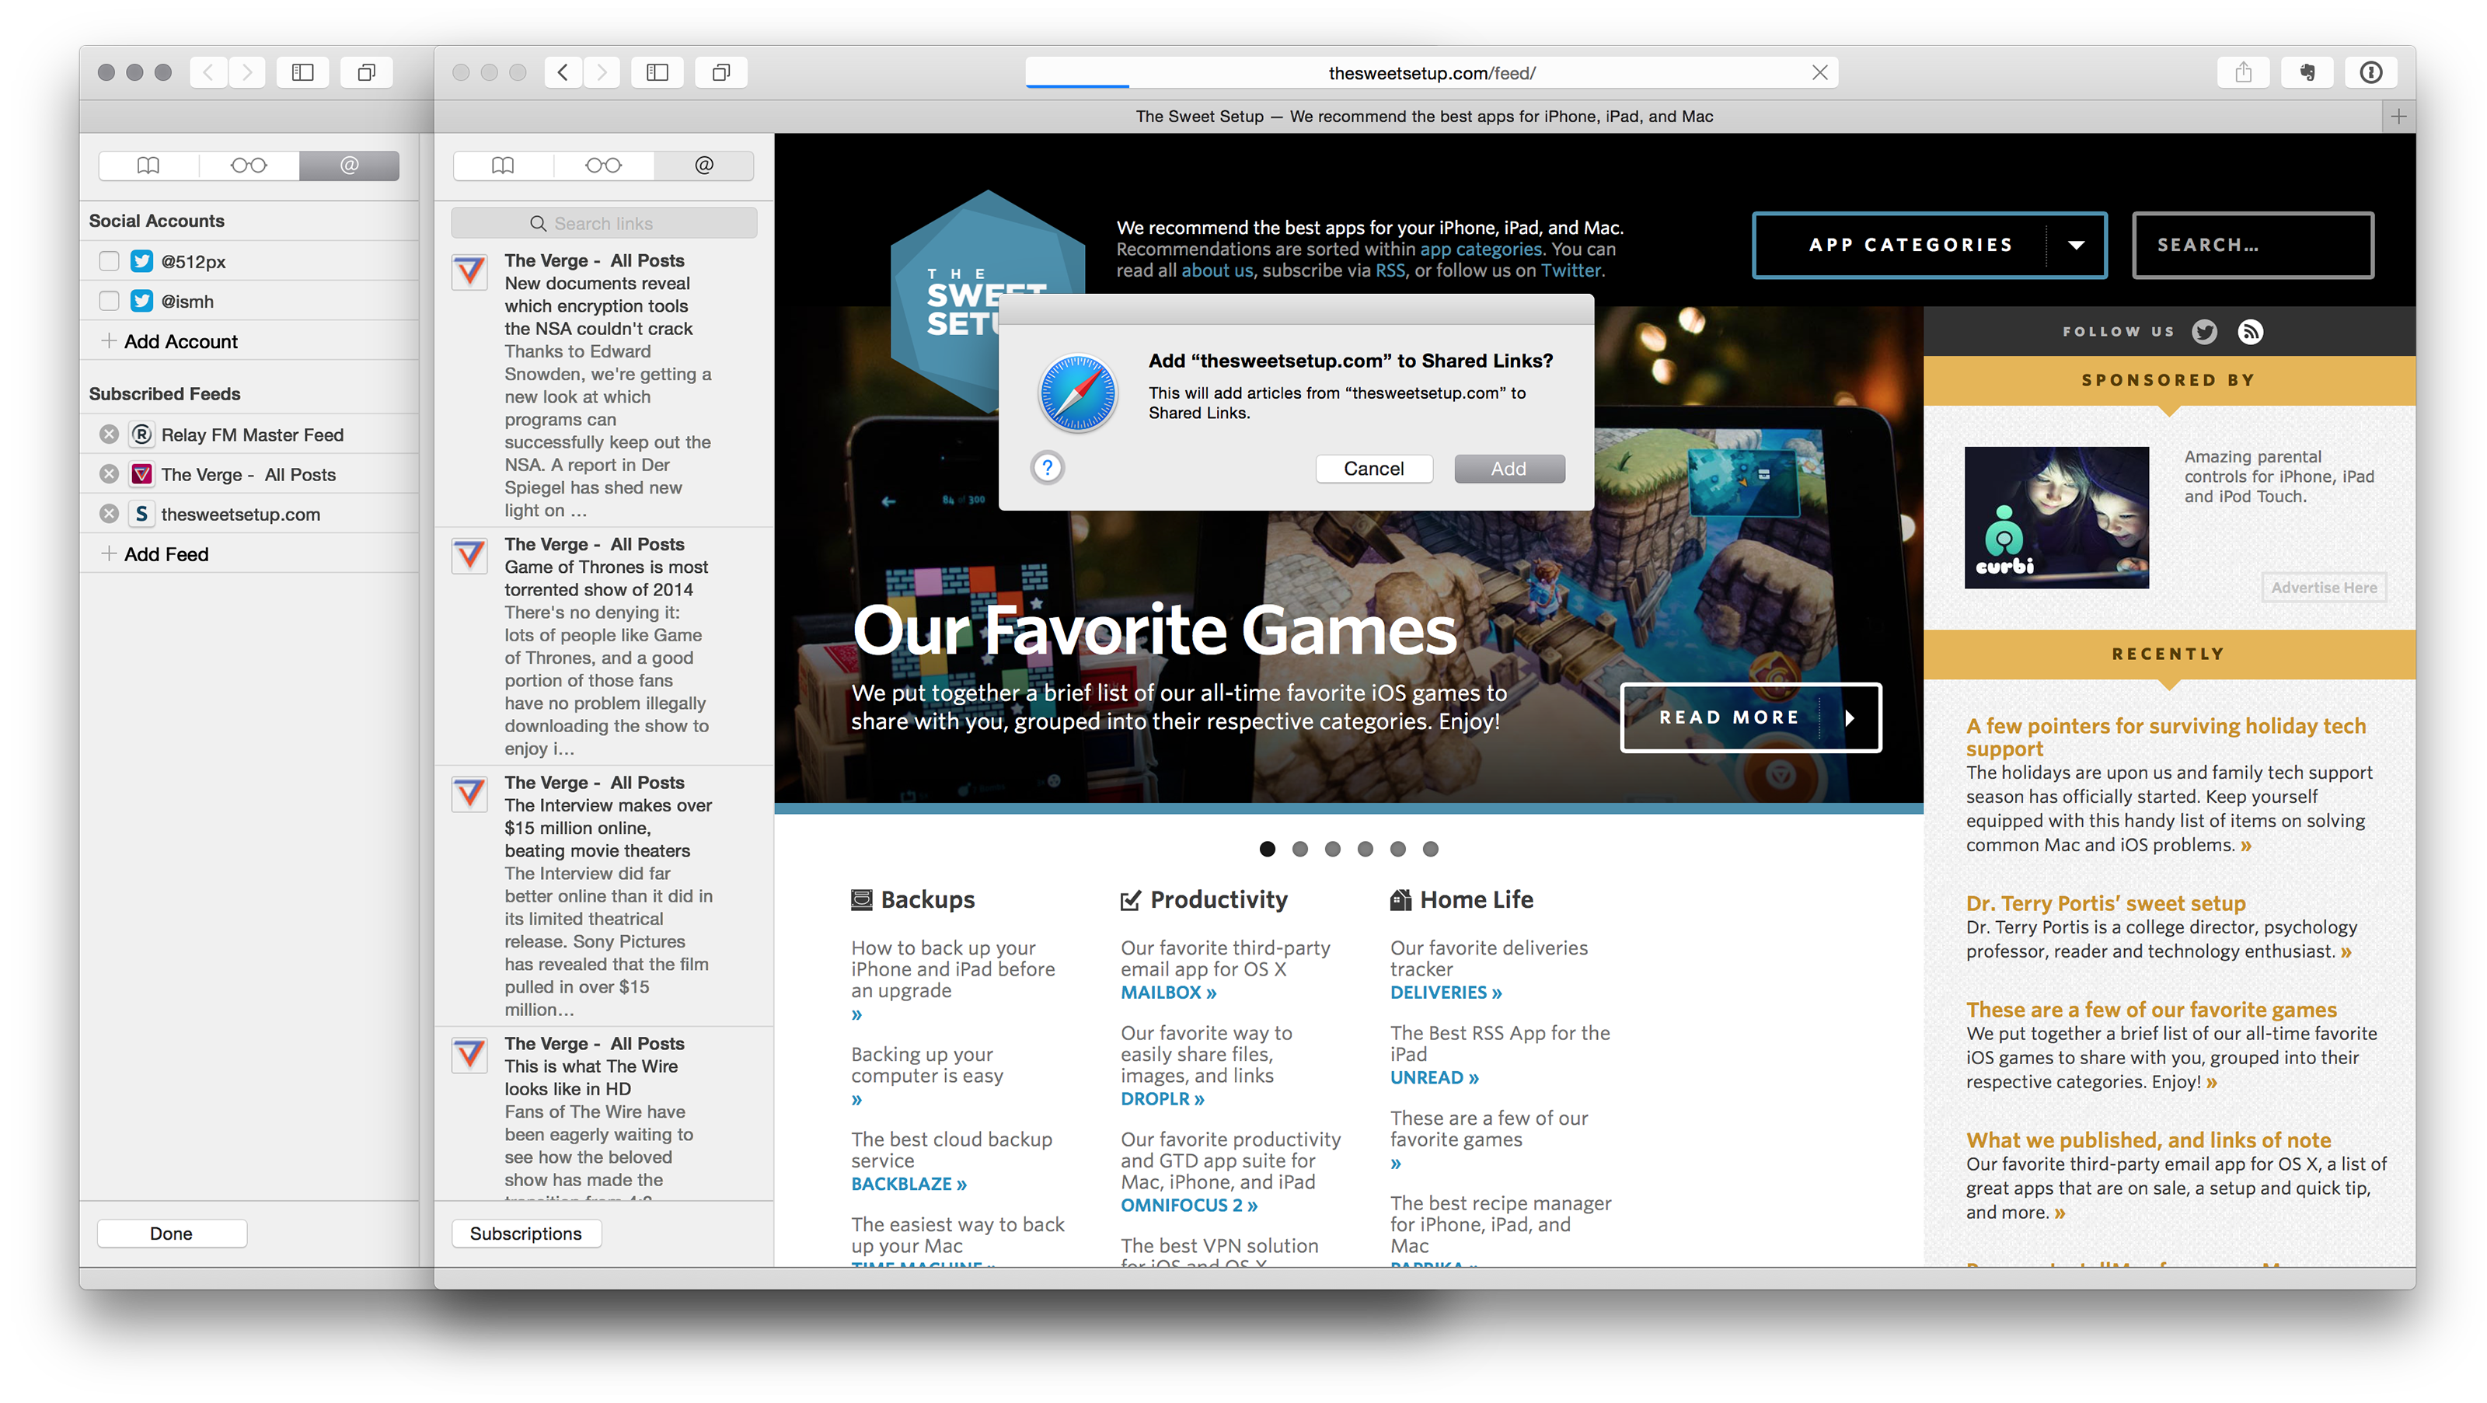Screen dimensions: 2487x1403
Task: Toggle the @ismh social account checkbox
Action: (x=107, y=301)
